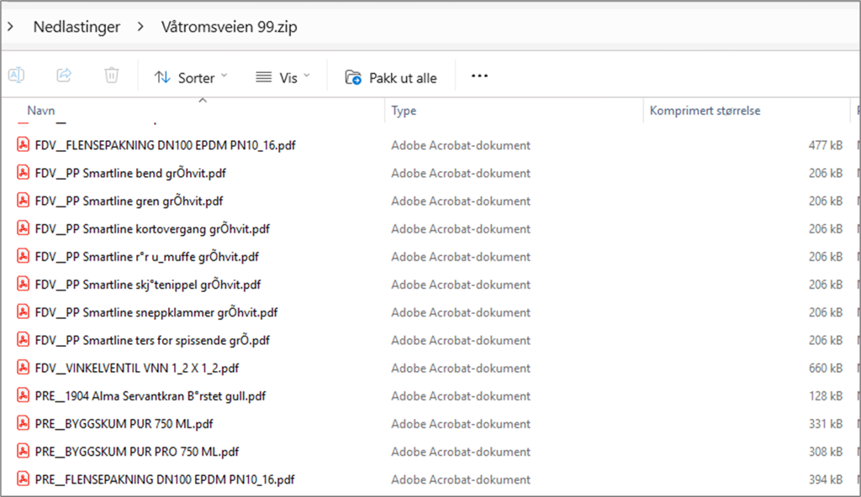861x497 pixels.
Task: Click PDF icon beside PRE__BYGGSKUM PUR 750 ML
Action: tap(23, 423)
